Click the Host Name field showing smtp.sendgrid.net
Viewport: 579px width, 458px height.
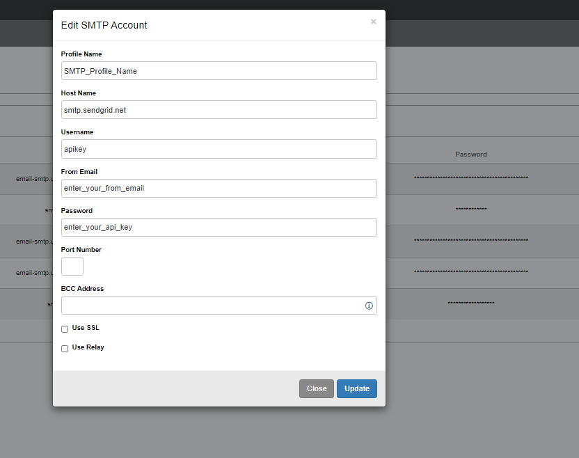(x=219, y=109)
